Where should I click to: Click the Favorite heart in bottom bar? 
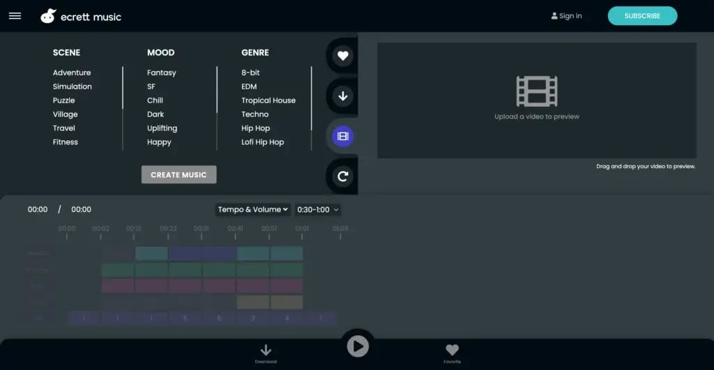[x=452, y=352]
